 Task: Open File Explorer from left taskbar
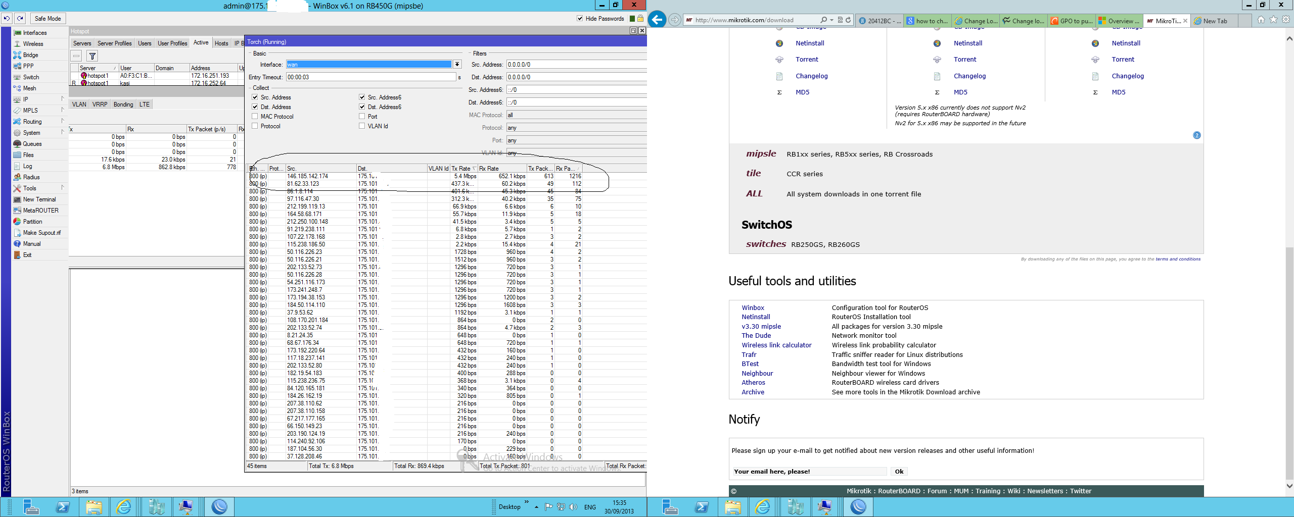pos(94,506)
